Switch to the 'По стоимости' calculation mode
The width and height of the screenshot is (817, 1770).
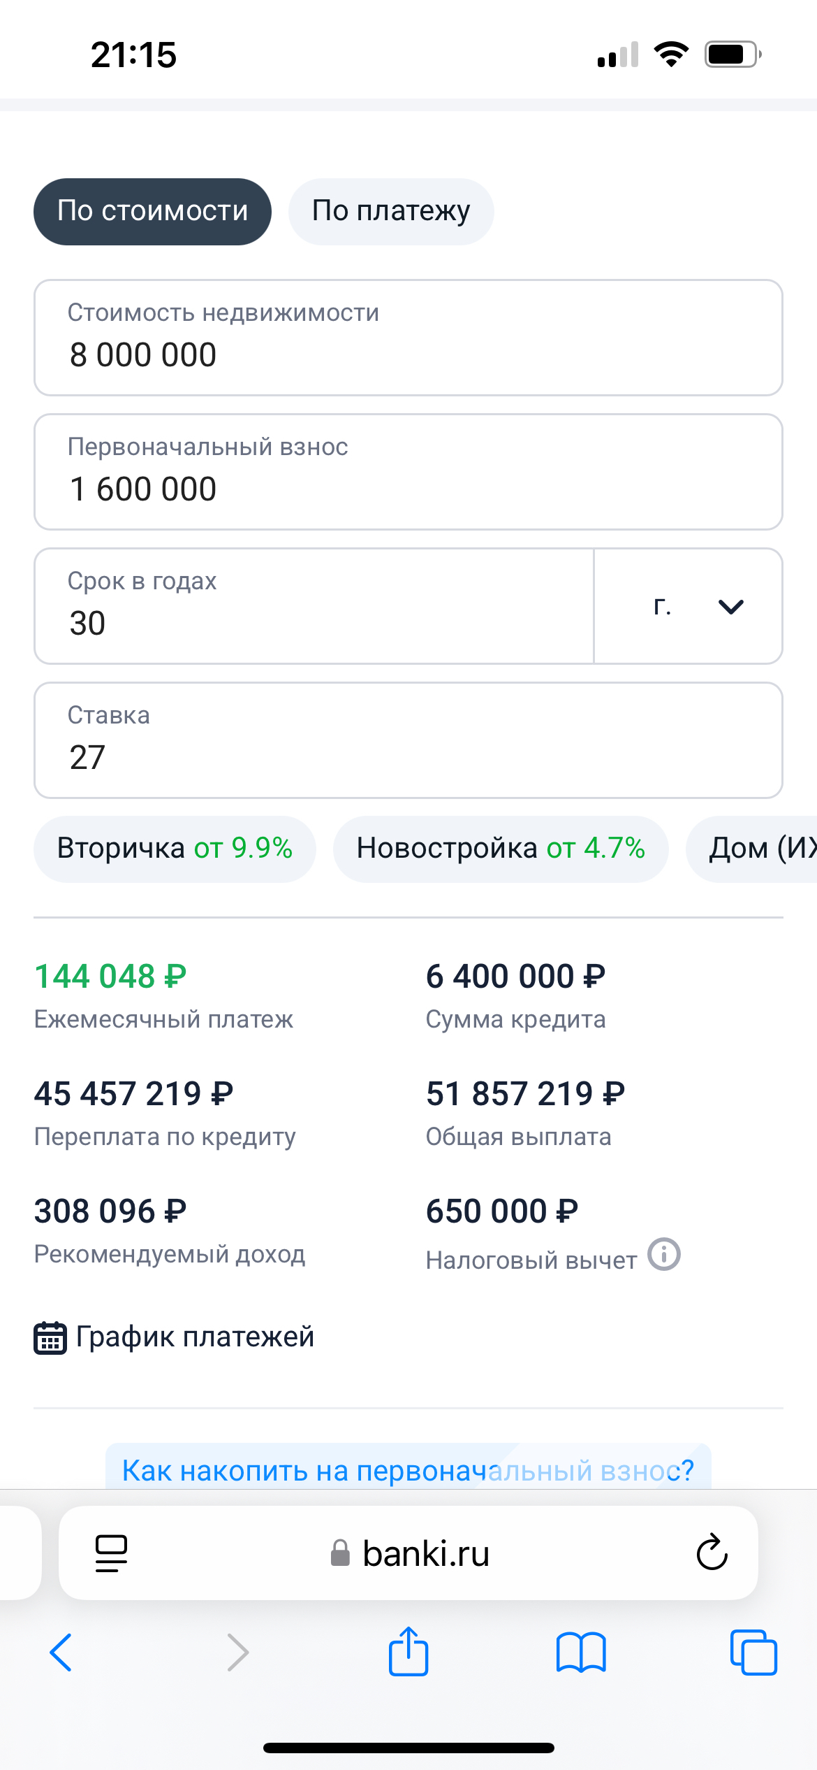152,211
